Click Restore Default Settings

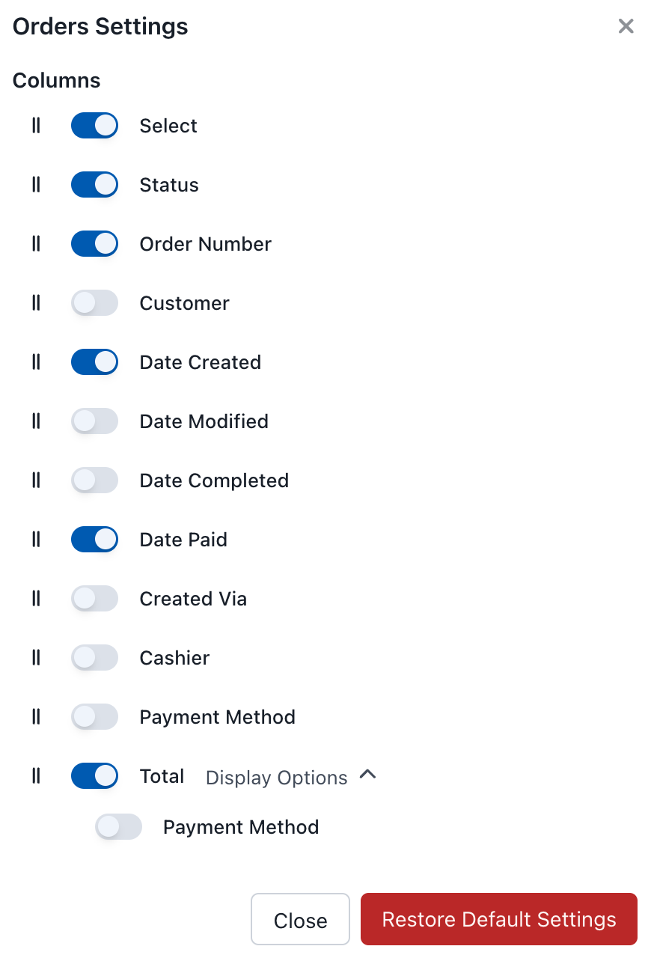(x=498, y=919)
